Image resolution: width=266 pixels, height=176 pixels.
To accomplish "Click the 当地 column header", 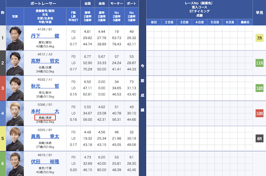I will (101, 3).
